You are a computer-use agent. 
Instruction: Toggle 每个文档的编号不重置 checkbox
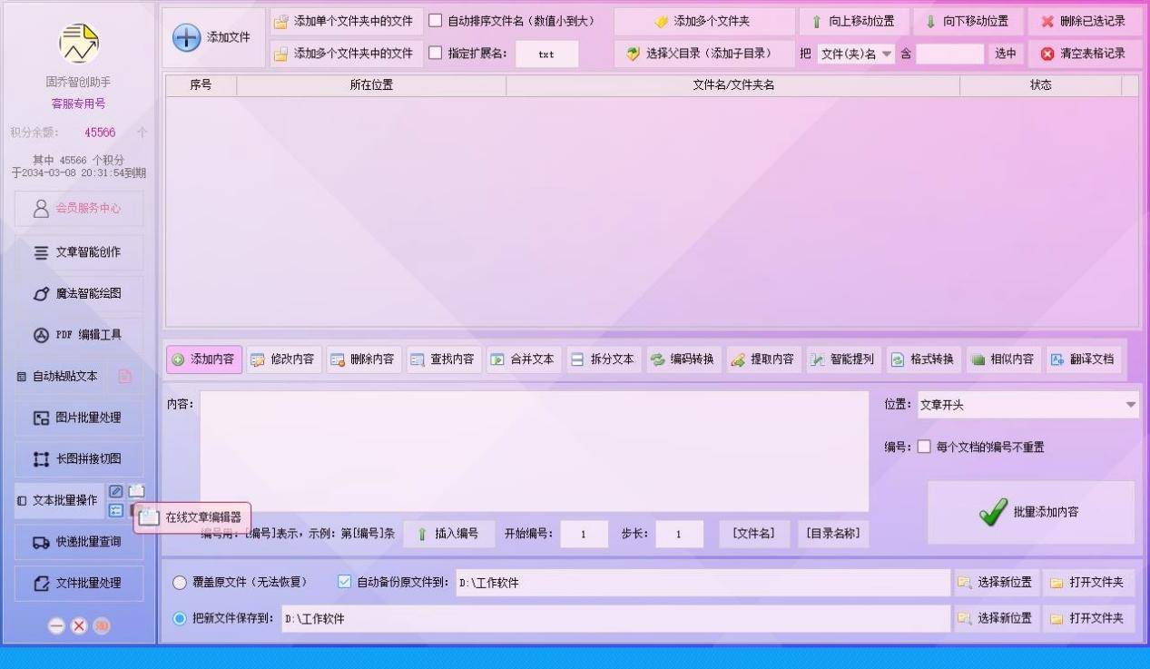pos(924,447)
